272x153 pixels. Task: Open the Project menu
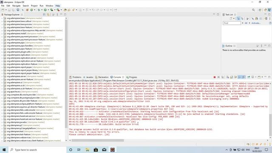point(34,6)
